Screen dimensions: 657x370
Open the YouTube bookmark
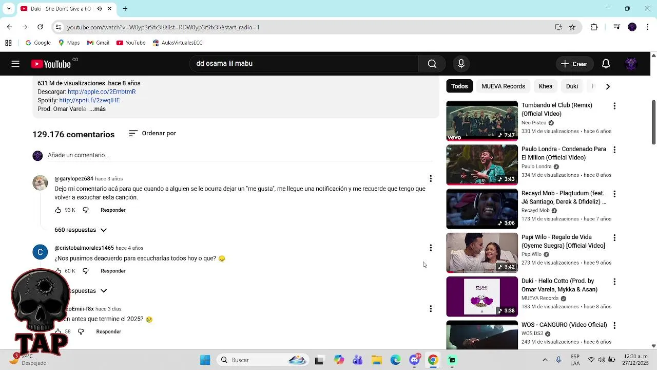[131, 43]
